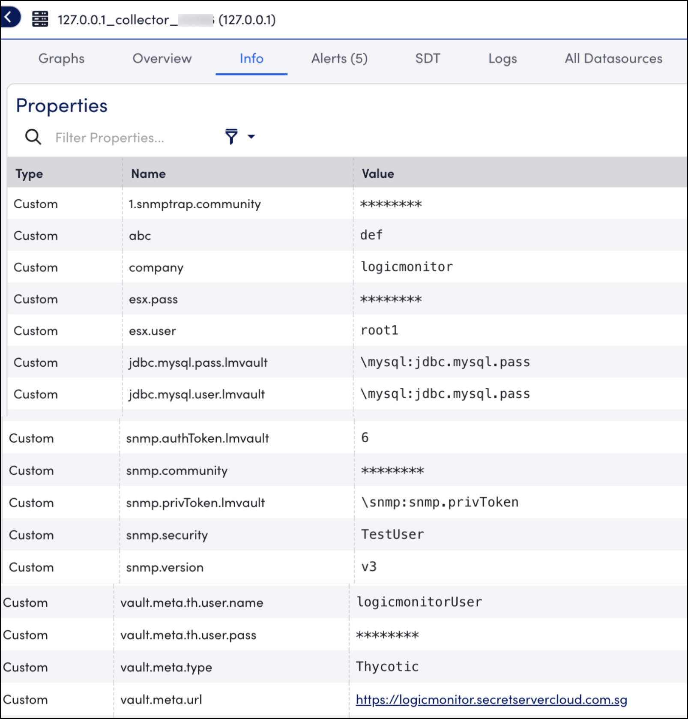The height and width of the screenshot is (719, 688).
Task: Open the Overview tab
Action: pyautogui.click(x=162, y=59)
